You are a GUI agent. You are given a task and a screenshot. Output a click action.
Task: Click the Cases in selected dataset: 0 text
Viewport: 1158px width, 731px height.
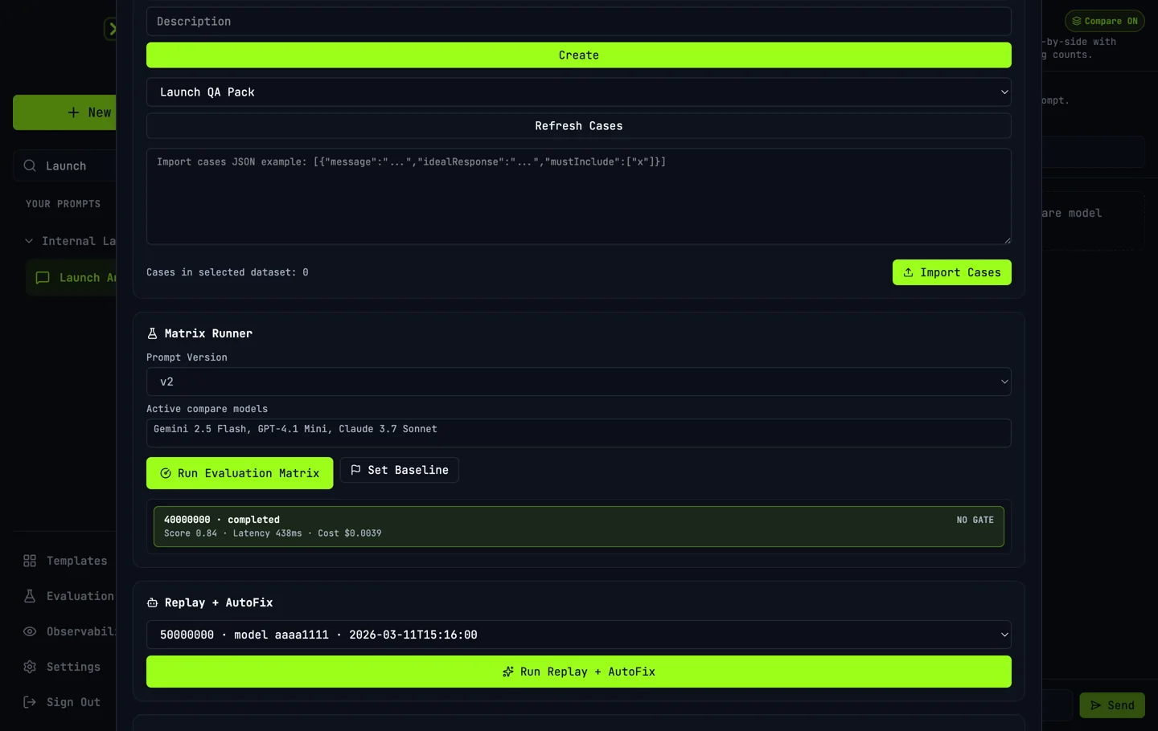click(228, 272)
